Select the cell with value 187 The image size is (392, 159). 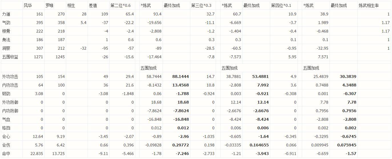[61, 40]
